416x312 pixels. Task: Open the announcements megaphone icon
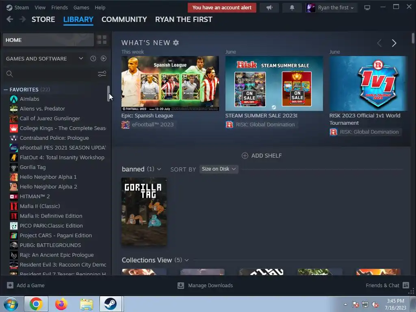tap(269, 8)
